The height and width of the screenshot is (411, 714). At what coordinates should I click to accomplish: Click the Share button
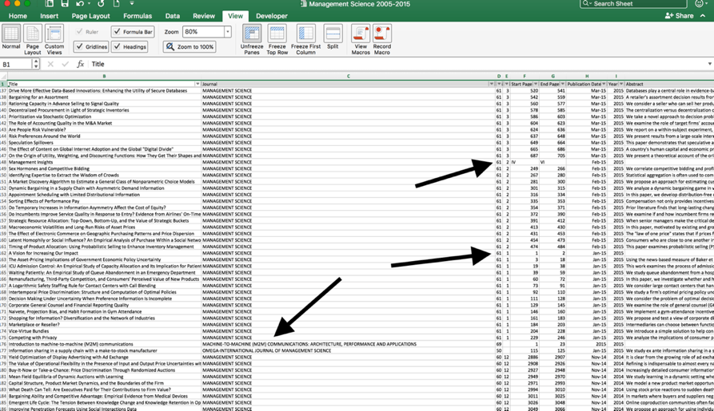coord(679,15)
